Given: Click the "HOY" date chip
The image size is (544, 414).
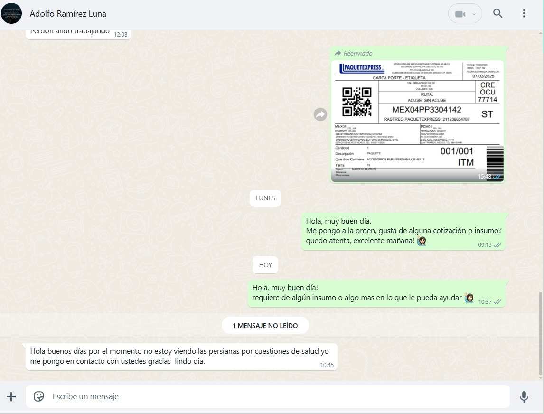Looking at the screenshot, I should [265, 265].
